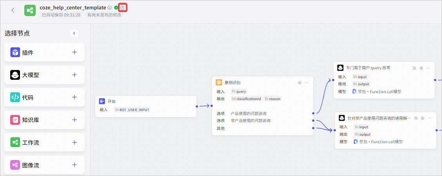Open more options on 针对非产品使用 node
442x176 pixels.
pyautogui.click(x=429, y=118)
